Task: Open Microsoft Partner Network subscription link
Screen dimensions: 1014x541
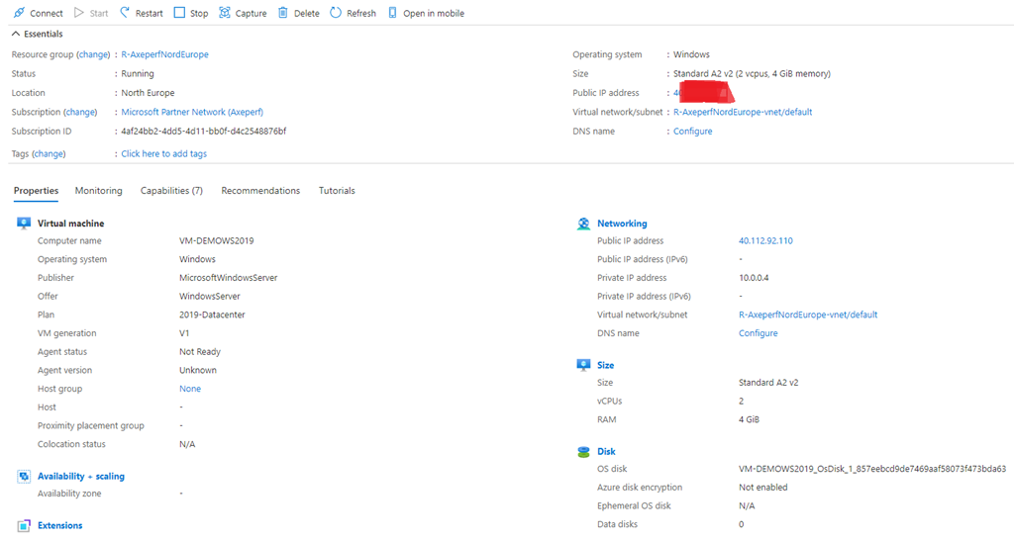Action: tap(192, 113)
